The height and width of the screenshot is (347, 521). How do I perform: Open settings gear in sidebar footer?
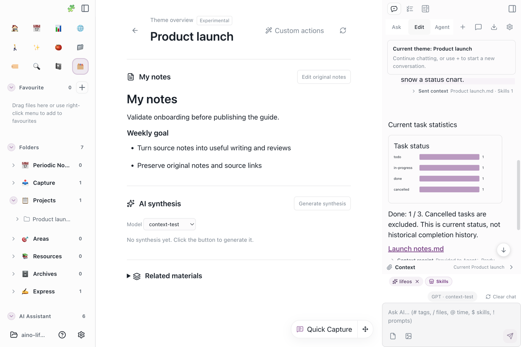click(x=81, y=335)
